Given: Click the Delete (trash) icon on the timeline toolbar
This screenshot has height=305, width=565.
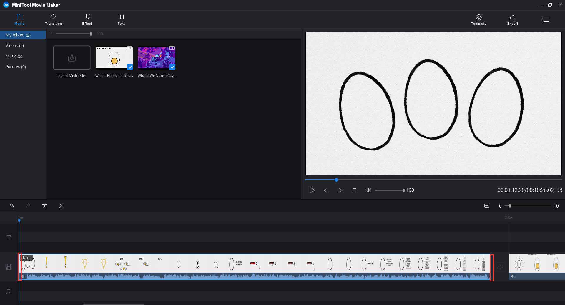Looking at the screenshot, I should (45, 205).
